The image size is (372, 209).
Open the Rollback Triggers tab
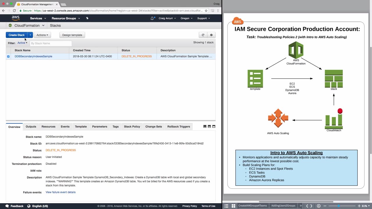pyautogui.click(x=179, y=127)
